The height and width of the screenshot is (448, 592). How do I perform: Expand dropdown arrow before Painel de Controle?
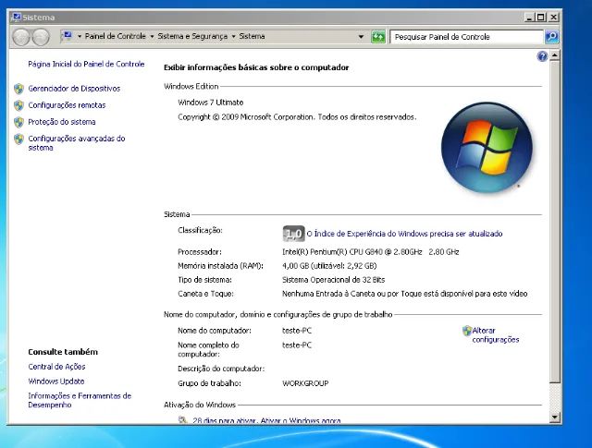(x=80, y=37)
